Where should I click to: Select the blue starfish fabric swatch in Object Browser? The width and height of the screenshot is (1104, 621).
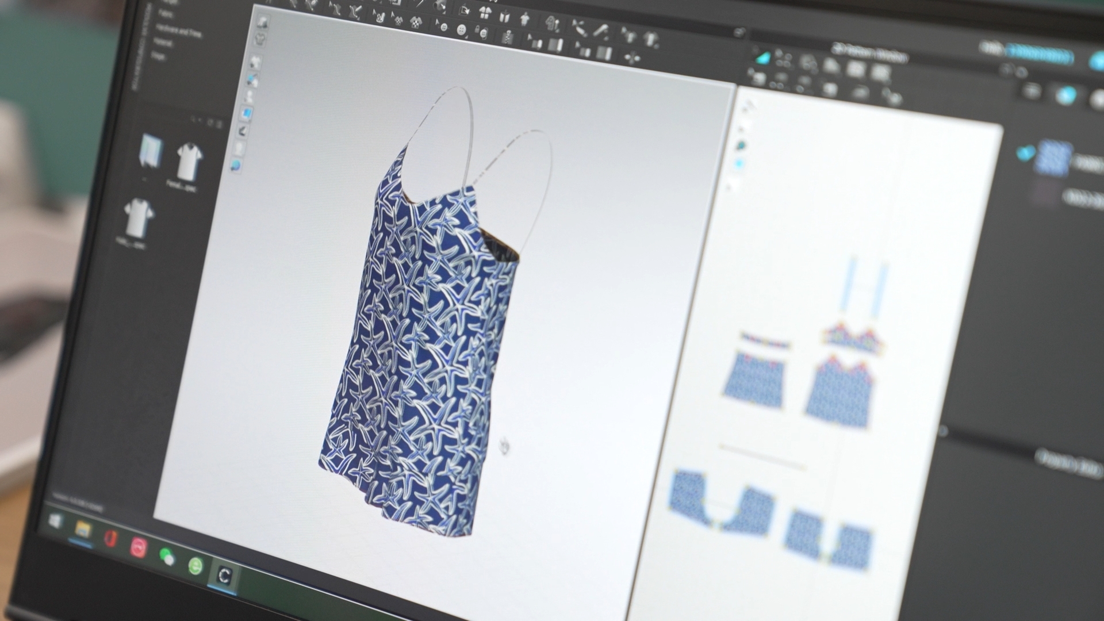(1053, 157)
